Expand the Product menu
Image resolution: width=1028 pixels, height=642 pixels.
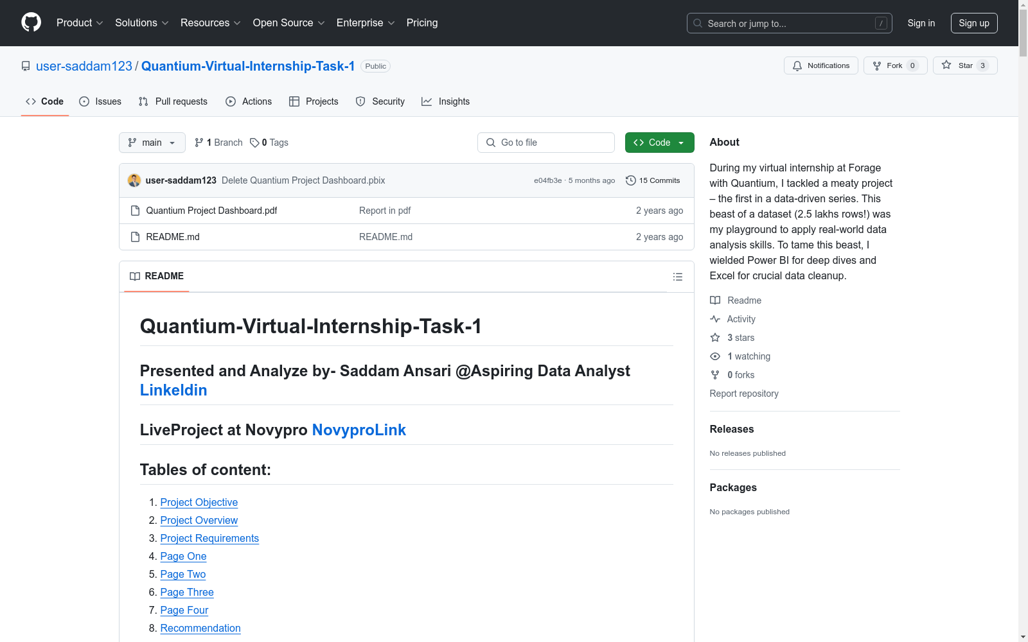pyautogui.click(x=80, y=23)
